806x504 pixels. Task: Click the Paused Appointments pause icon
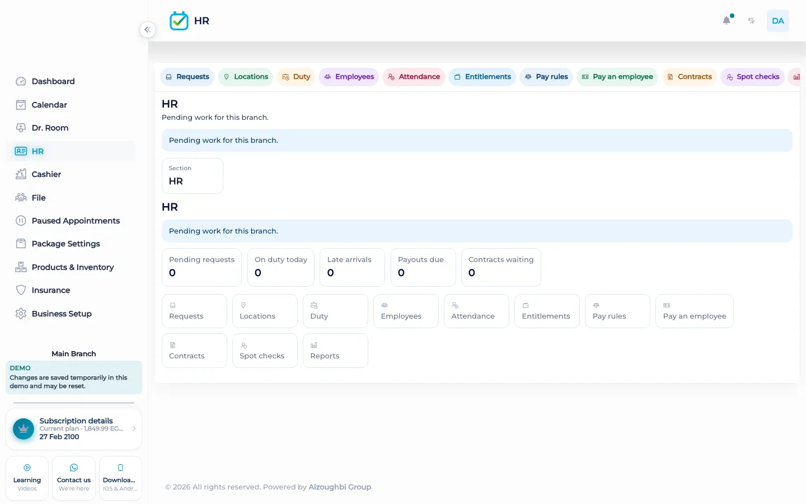coord(21,221)
